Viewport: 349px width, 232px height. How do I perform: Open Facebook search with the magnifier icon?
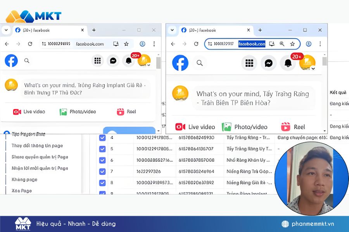coord(200,63)
